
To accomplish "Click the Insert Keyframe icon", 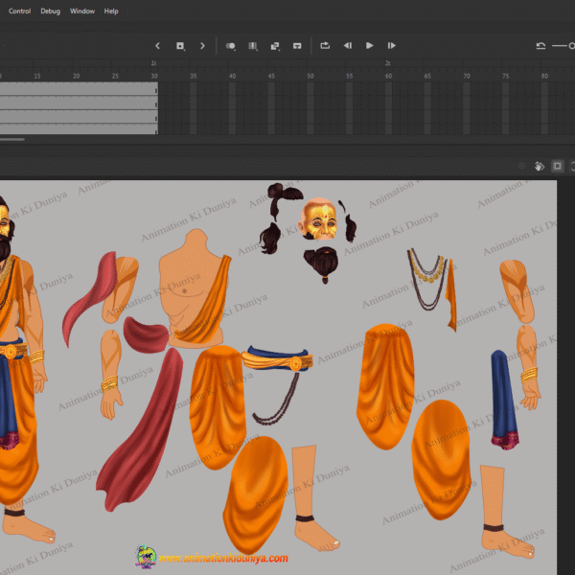I will [180, 46].
